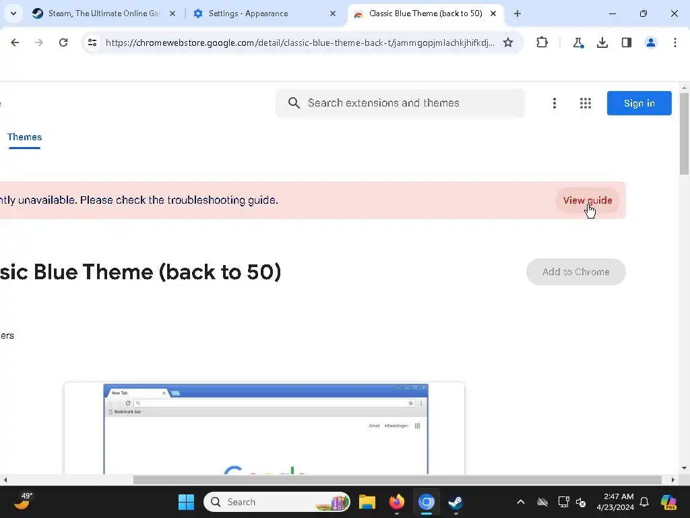The width and height of the screenshot is (690, 518).
Task: Click the vertical scrollbar thumb
Action: [684, 134]
